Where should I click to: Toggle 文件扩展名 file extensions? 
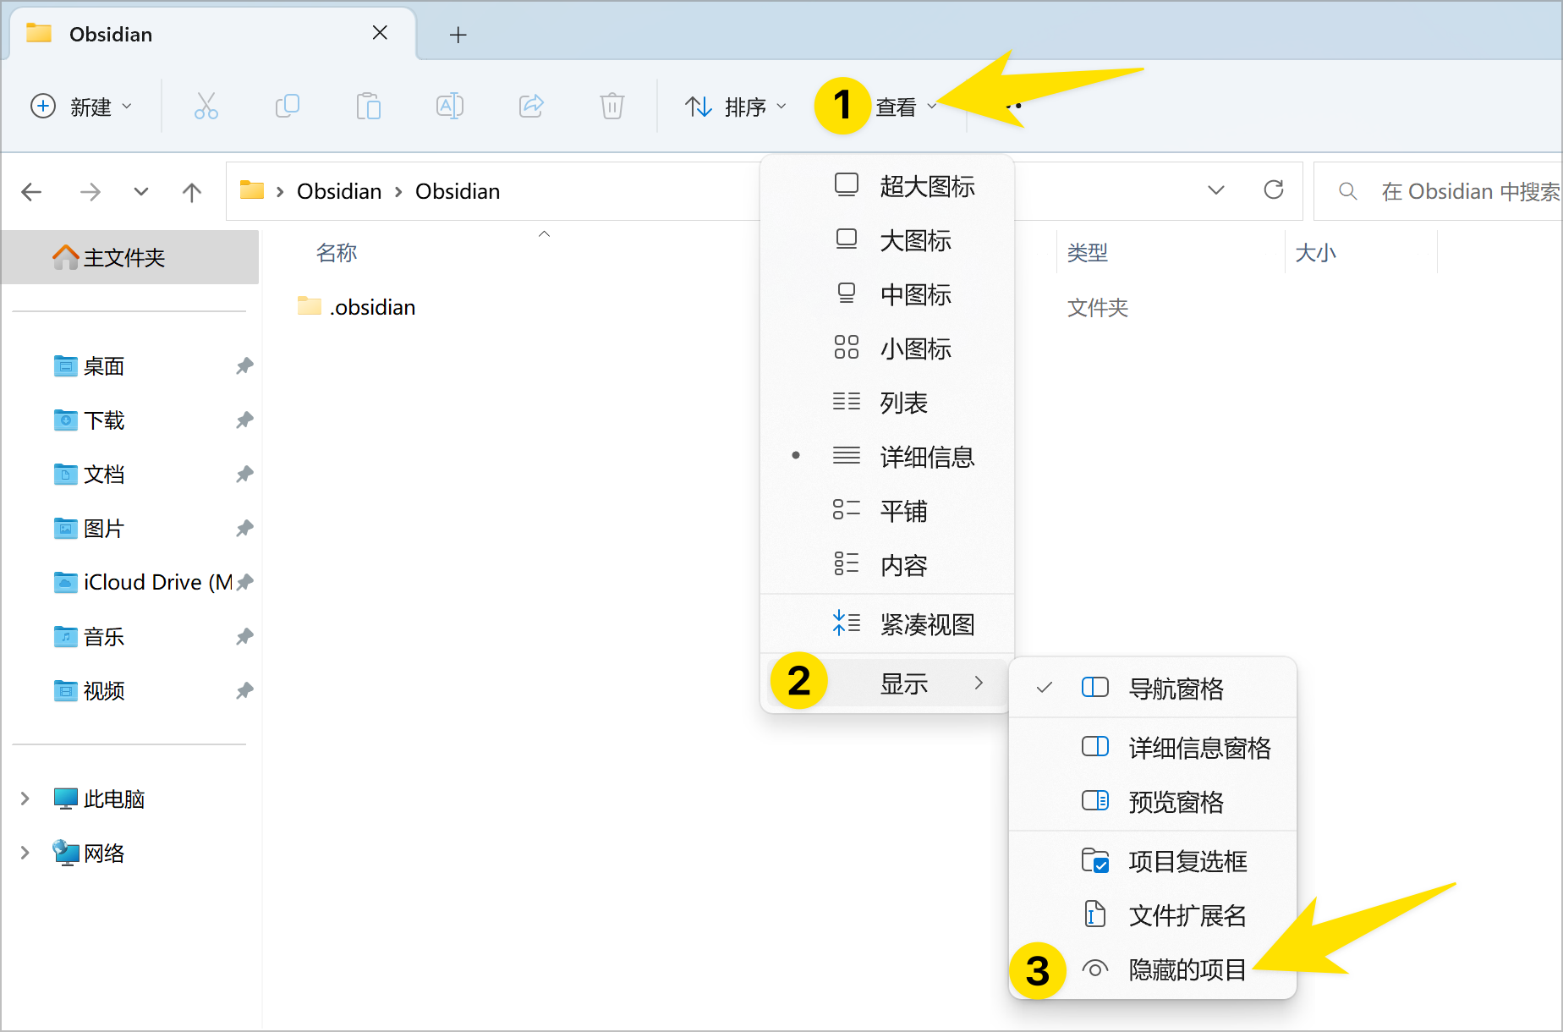pyautogui.click(x=1153, y=915)
